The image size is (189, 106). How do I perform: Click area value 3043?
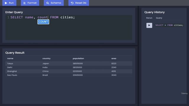(x=114, y=75)
